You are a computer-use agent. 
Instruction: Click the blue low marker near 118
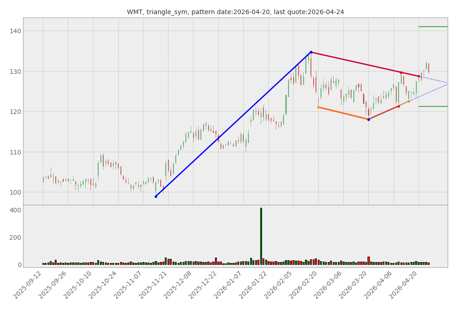[x=368, y=119]
